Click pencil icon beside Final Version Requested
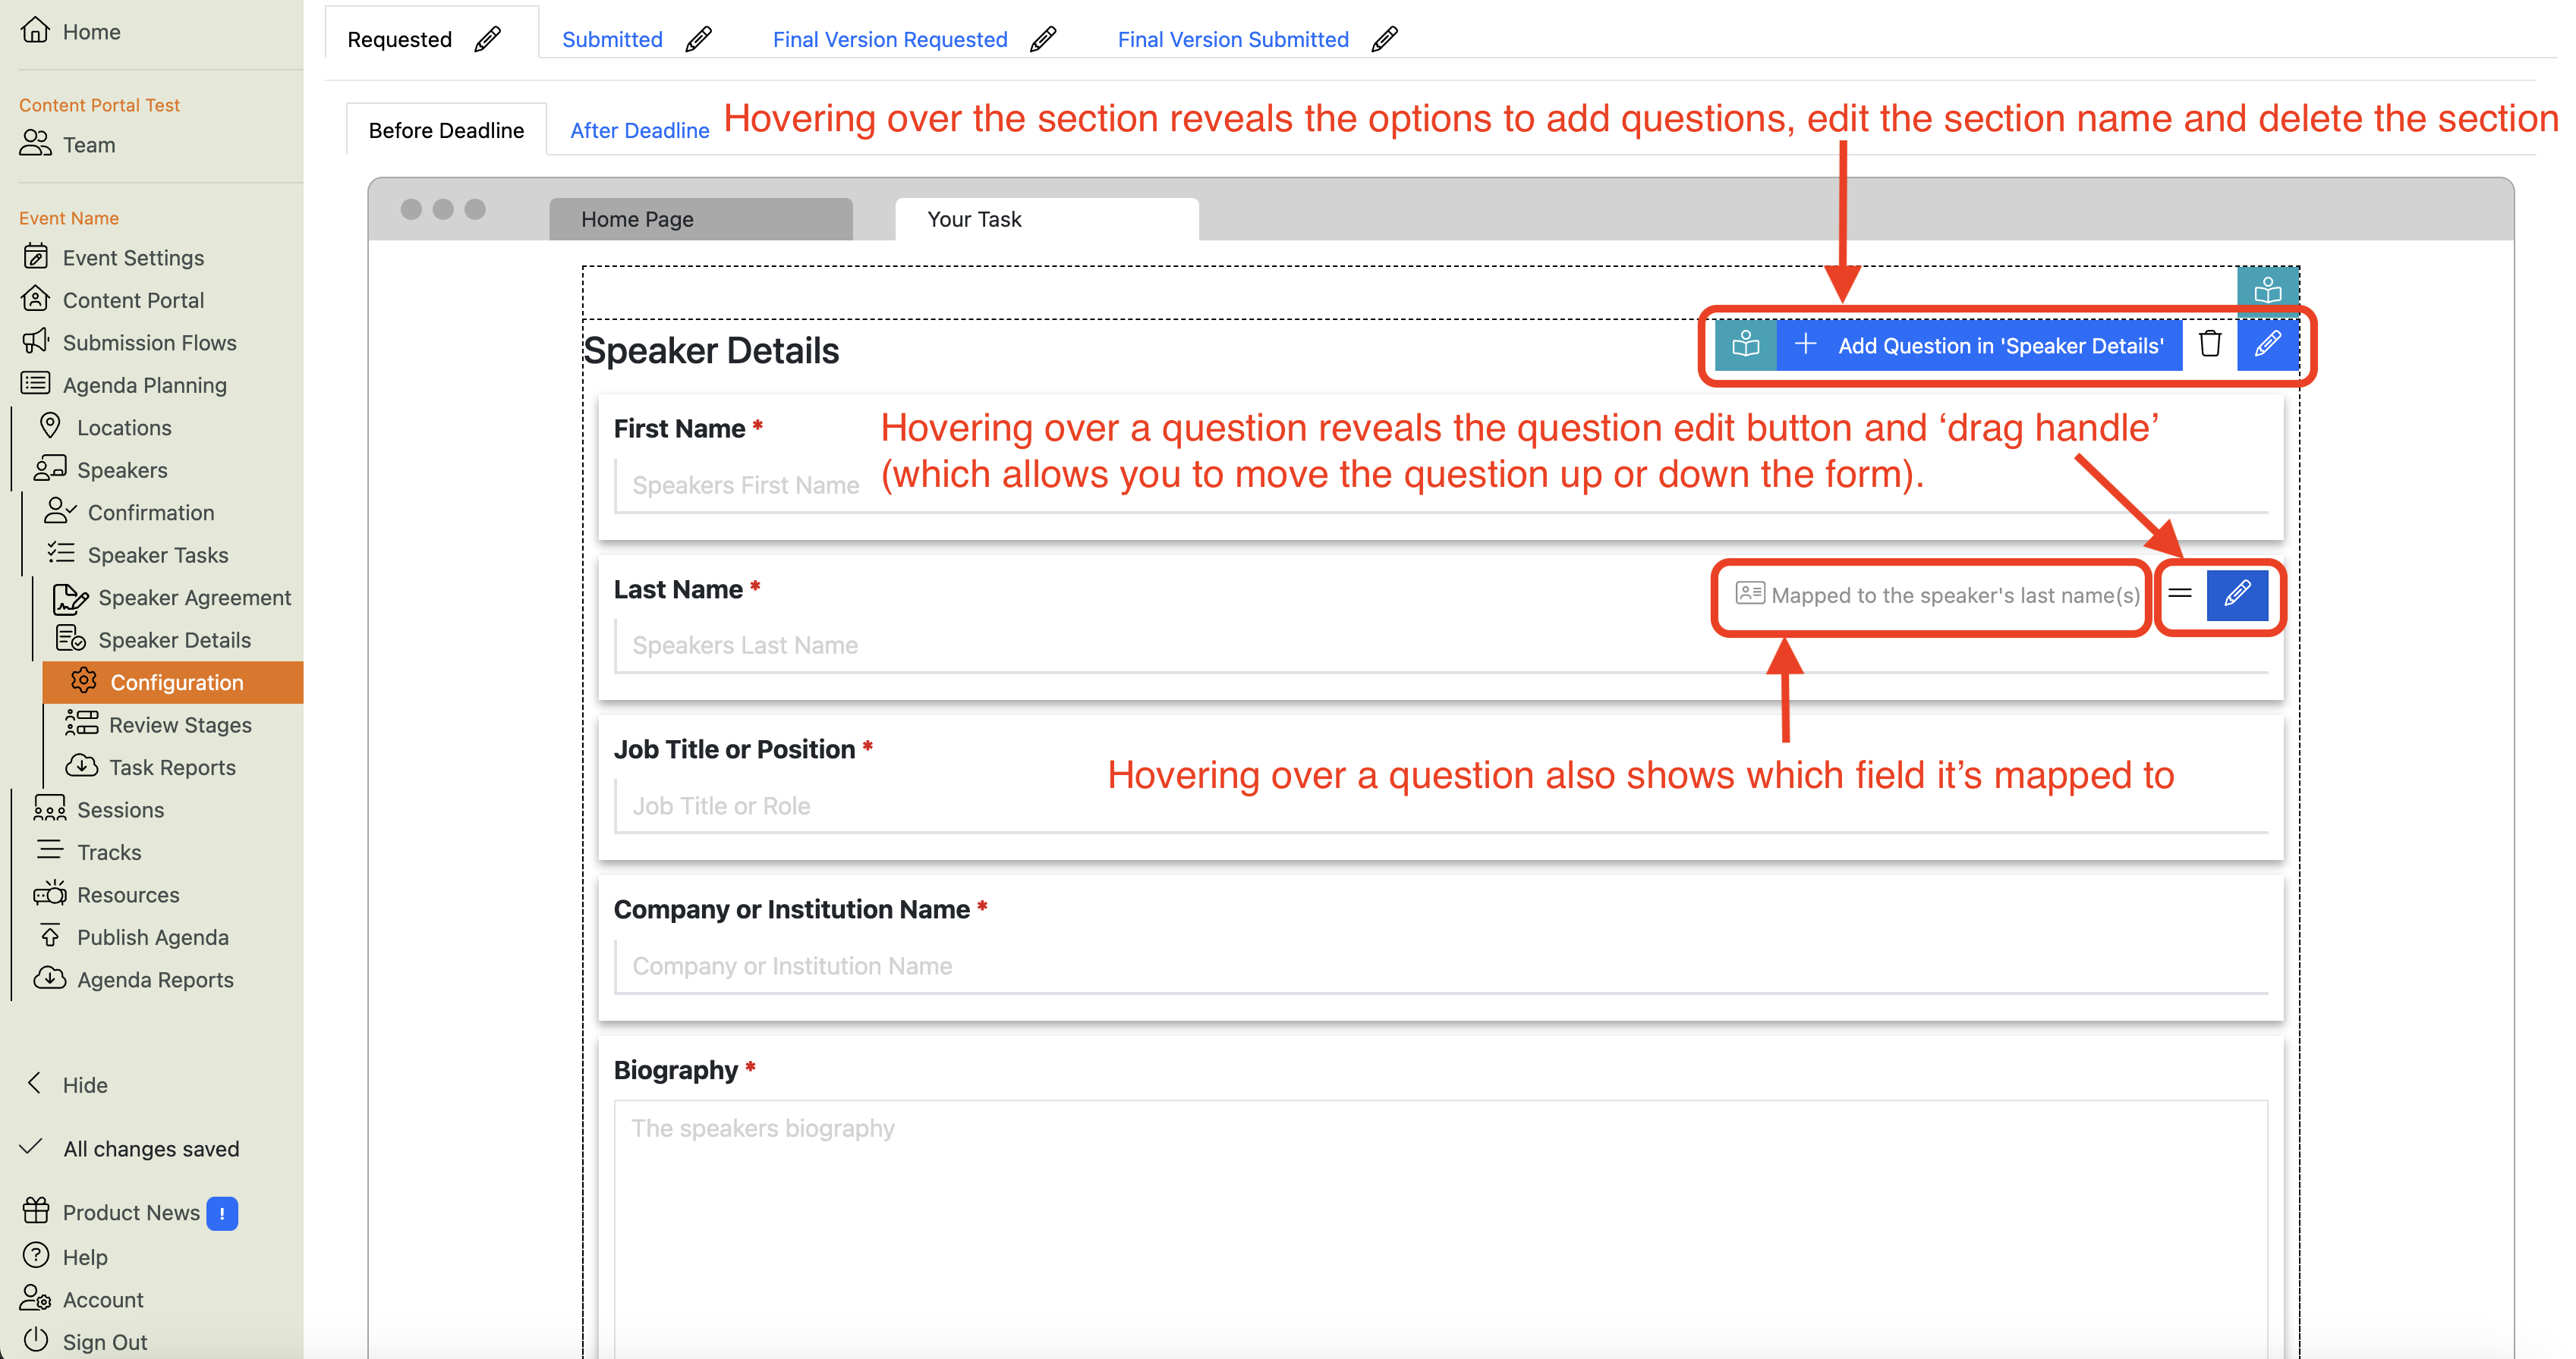2576x1359 pixels. click(1043, 39)
